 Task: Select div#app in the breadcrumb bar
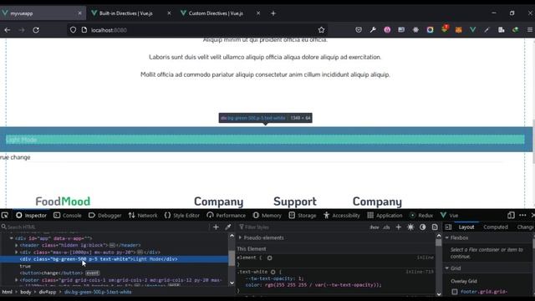pyautogui.click(x=48, y=292)
